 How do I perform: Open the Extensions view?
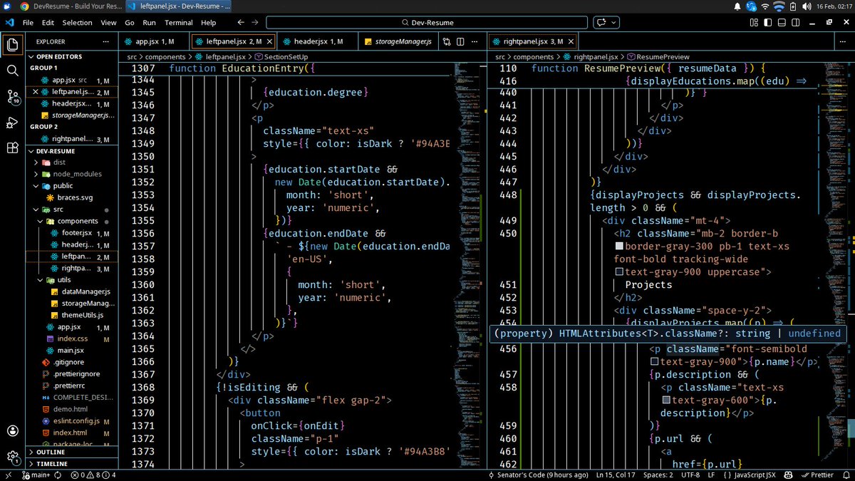click(12, 148)
